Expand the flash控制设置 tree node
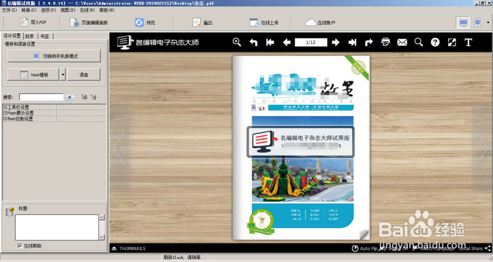This screenshot has height=262, width=493. [x=5, y=119]
